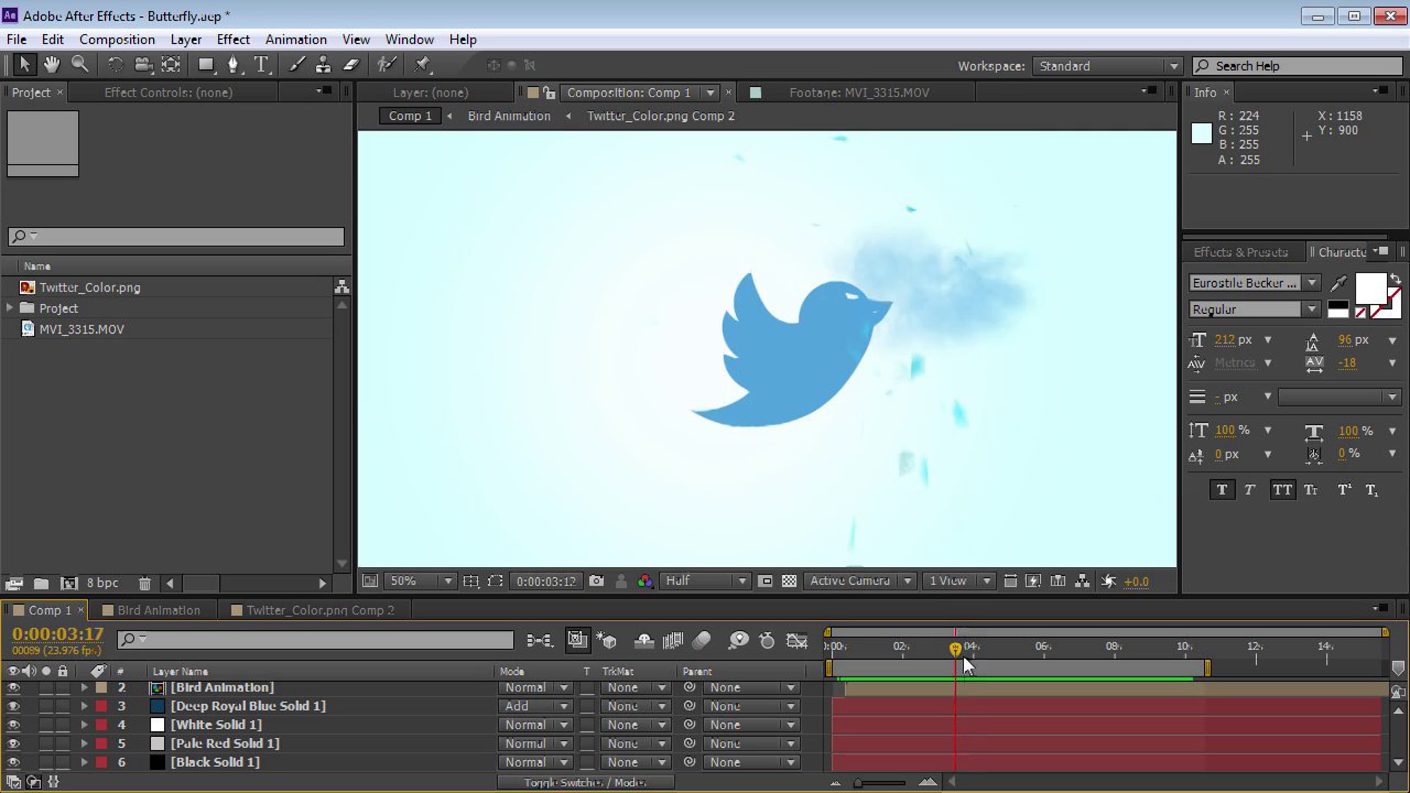The width and height of the screenshot is (1410, 793).
Task: Click the Faux Italic T button
Action: pos(1250,490)
